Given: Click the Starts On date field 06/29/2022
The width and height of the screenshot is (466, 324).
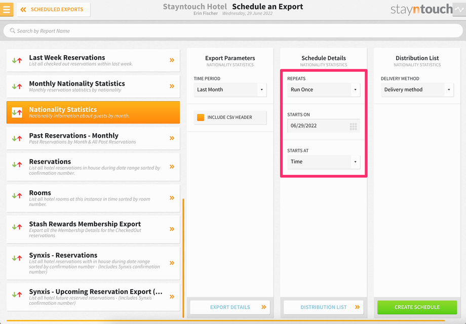Looking at the screenshot, I should coord(324,126).
